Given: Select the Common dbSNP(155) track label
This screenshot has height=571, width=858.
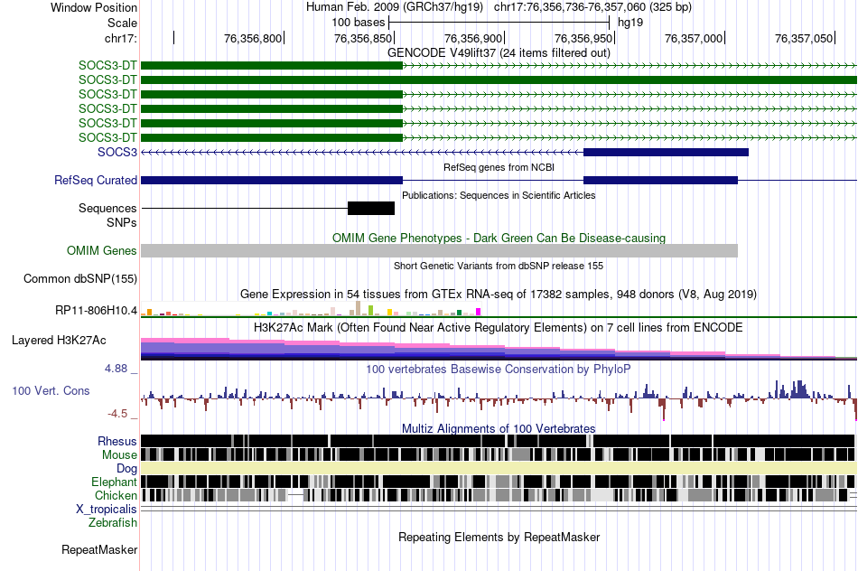Looking at the screenshot, I should [x=80, y=278].
